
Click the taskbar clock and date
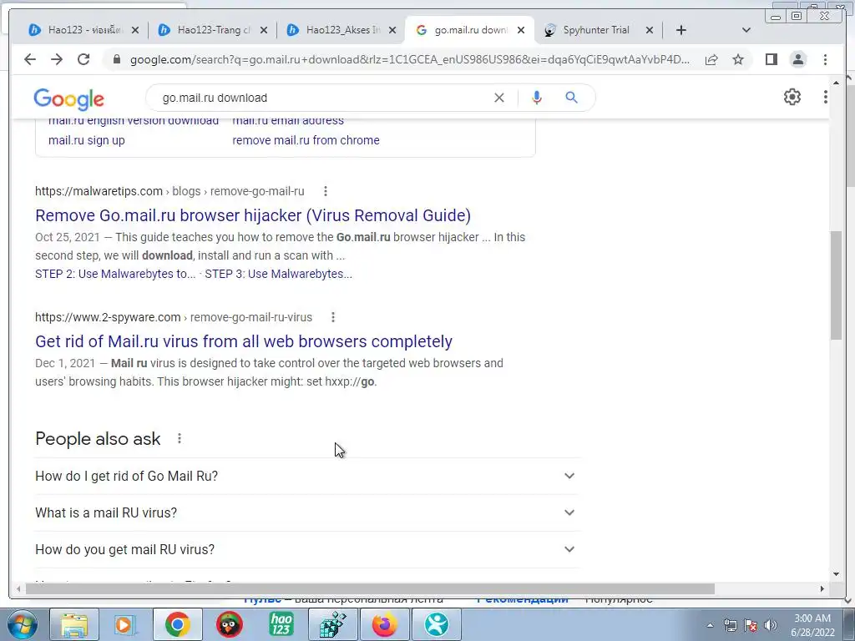(812, 625)
